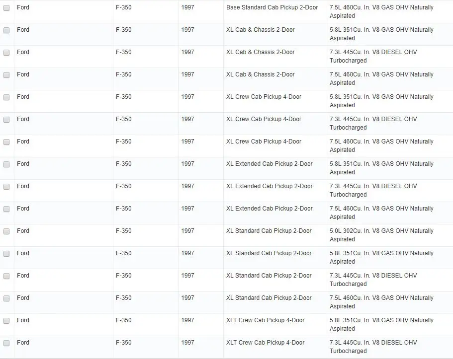Click 'XLT Crew Cab Pickup 4-Door' text in 5.8L row
The width and height of the screenshot is (453, 359).
[265, 320]
